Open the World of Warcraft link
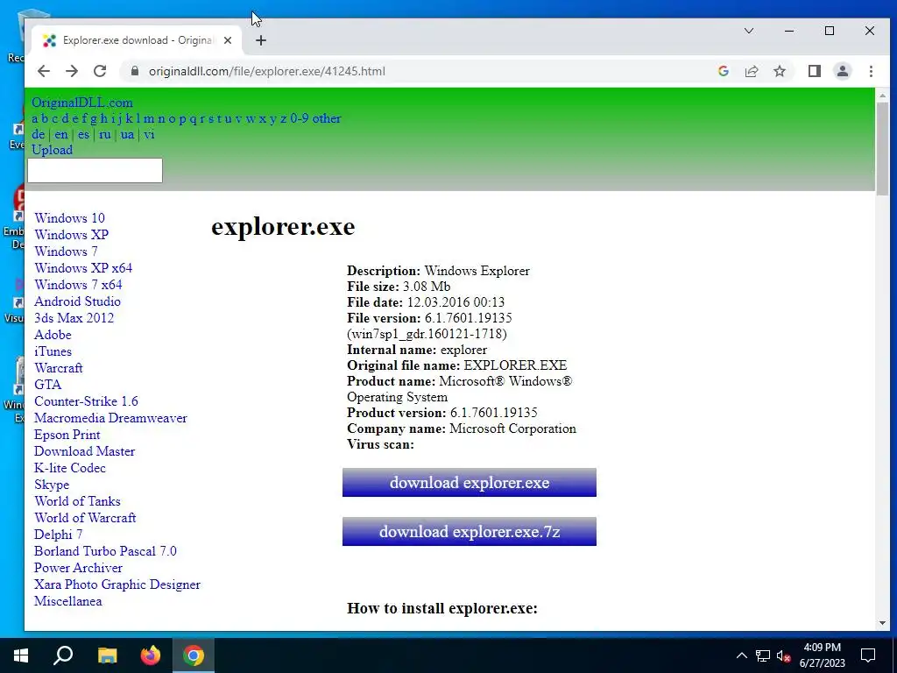This screenshot has width=897, height=673. (x=85, y=517)
